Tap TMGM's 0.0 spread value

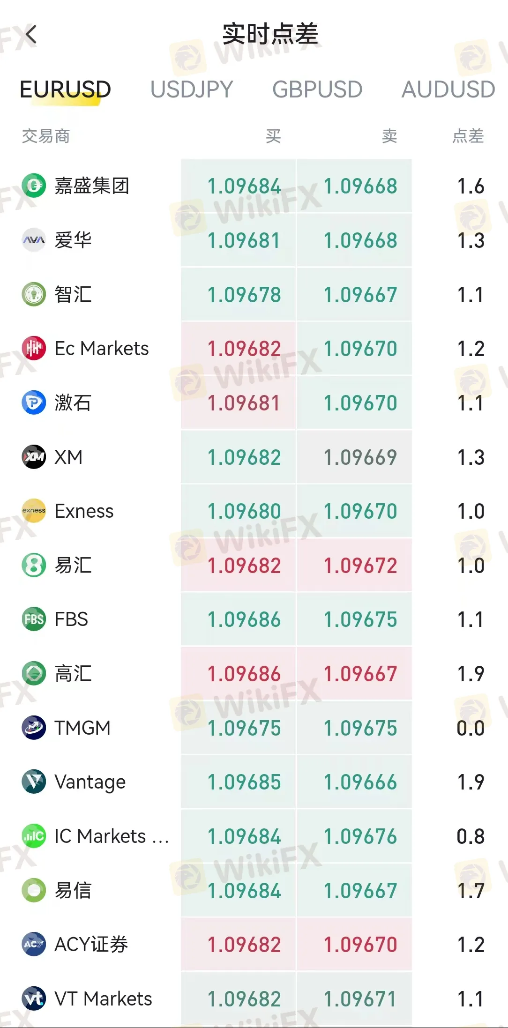(471, 728)
